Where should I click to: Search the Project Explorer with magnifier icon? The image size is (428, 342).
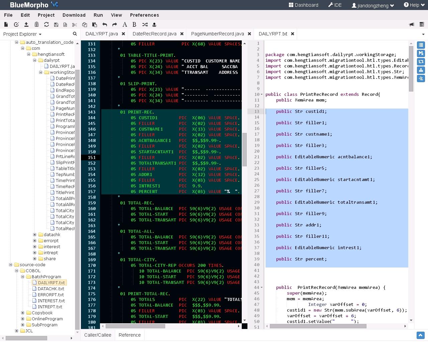75,34
